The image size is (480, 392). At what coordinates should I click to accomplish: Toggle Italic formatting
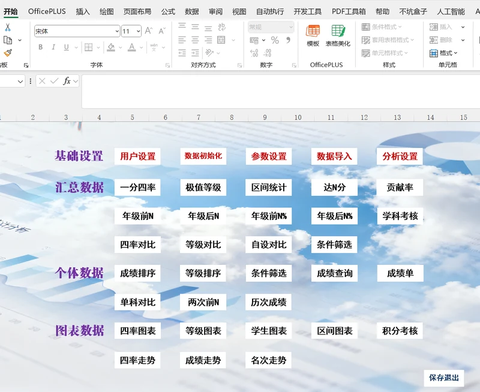(x=53, y=47)
